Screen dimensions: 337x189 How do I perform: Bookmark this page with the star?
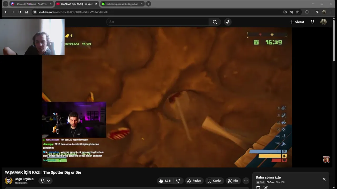tap(297, 12)
